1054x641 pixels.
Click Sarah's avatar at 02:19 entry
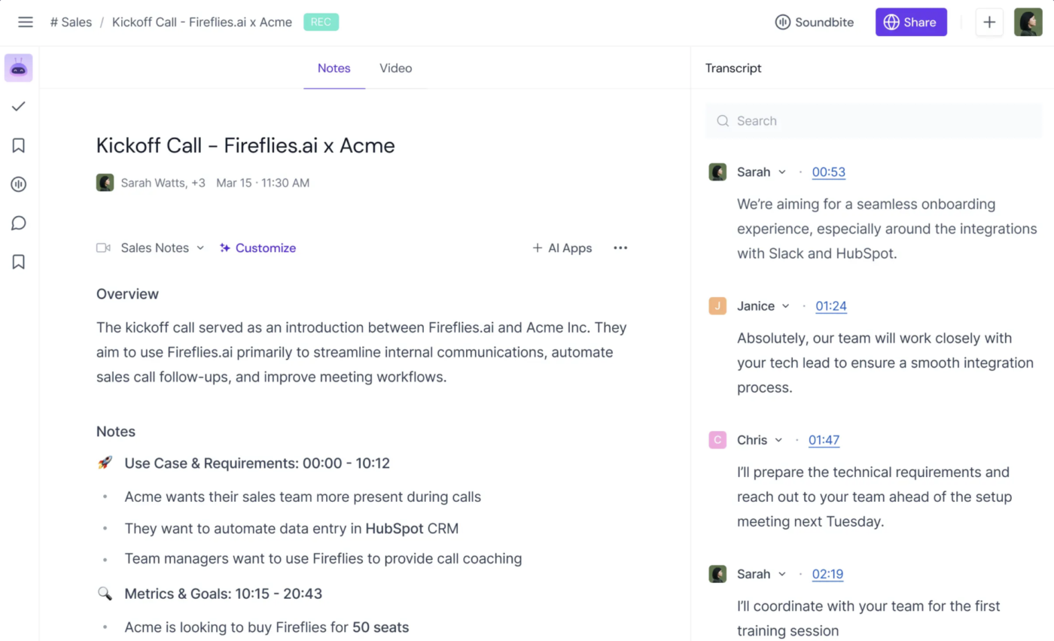point(717,573)
